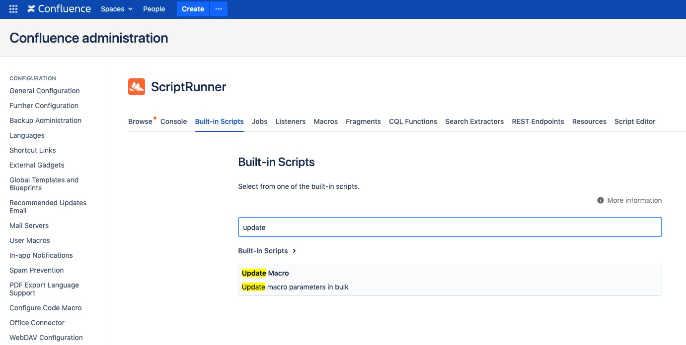Open General Configuration in sidebar
The height and width of the screenshot is (345, 686).
45,91
